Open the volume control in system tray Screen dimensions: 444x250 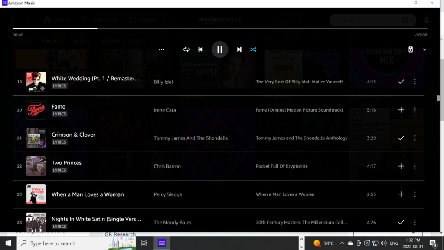[384, 243]
